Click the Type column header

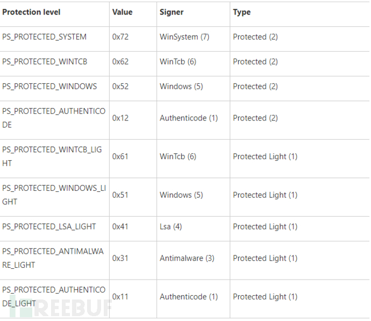coord(241,12)
